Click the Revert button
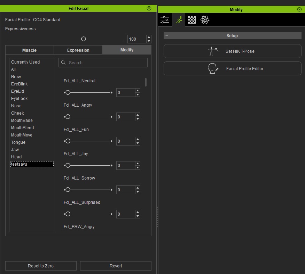305x274 pixels. pos(116,266)
